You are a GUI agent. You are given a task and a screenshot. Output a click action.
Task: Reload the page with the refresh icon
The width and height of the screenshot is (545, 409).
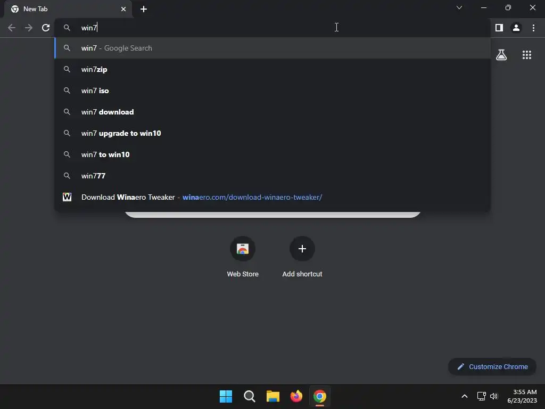46,28
